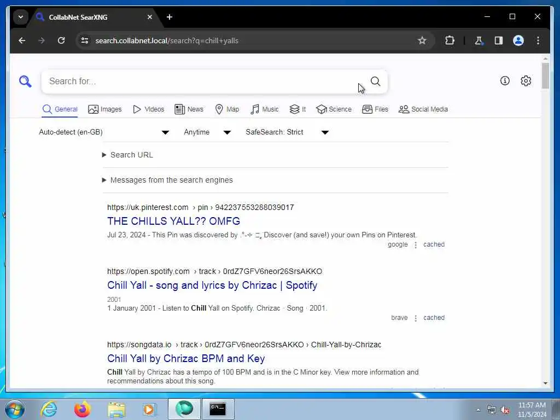Open the Anytime time range dropdown
Viewport: 560px width, 420px height.
[207, 132]
